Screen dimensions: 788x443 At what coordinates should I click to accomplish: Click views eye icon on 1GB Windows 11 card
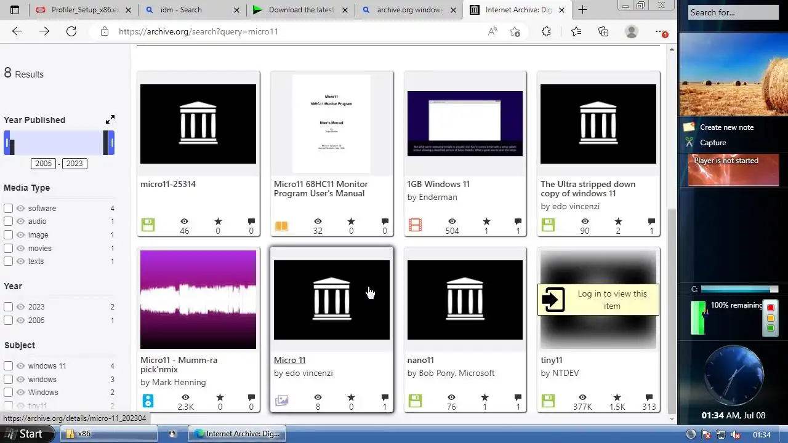pos(452,221)
